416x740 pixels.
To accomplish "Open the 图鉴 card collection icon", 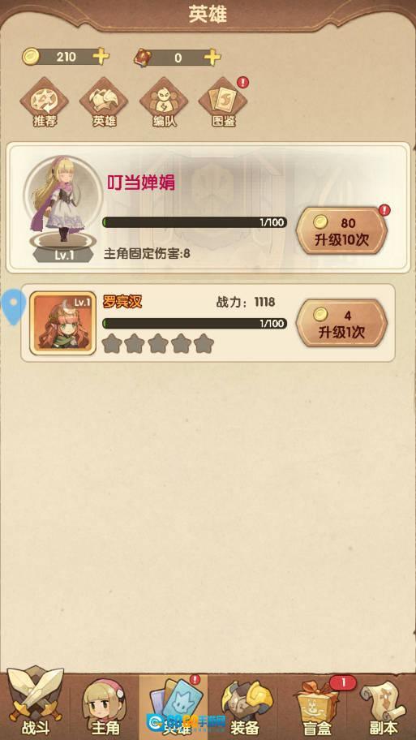I will click(x=223, y=102).
